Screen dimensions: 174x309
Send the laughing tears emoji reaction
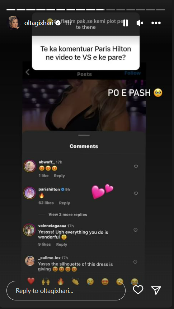135,281
